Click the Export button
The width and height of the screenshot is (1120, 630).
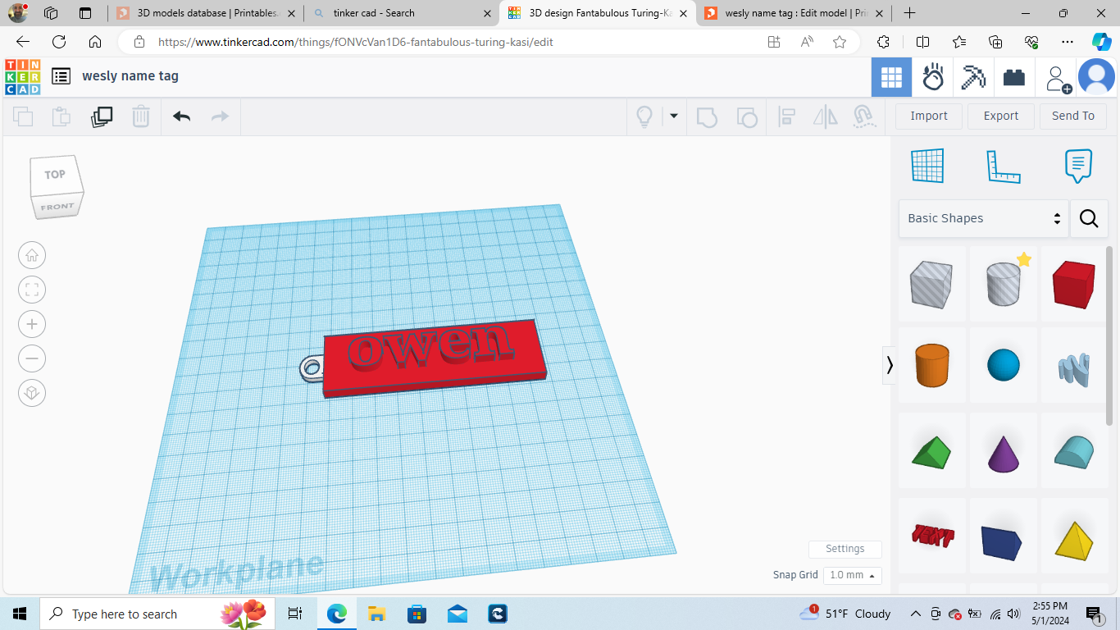click(x=1001, y=116)
